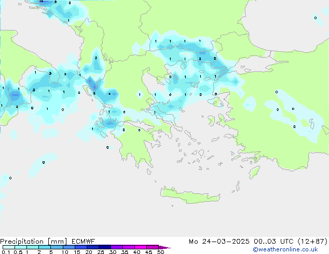Select the 35–40 mm legend color swatch
The width and height of the screenshot is (329, 254).
129,247
